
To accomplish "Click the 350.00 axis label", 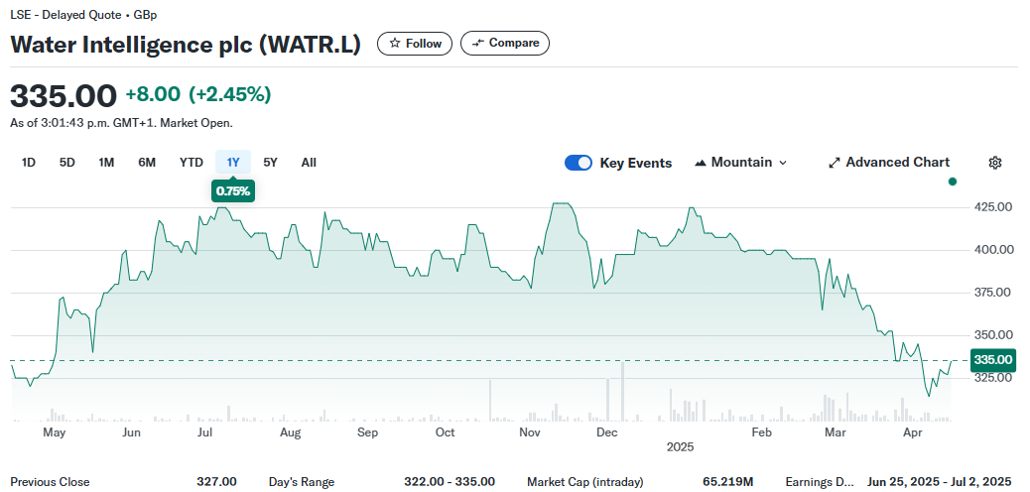I will 994,335.
